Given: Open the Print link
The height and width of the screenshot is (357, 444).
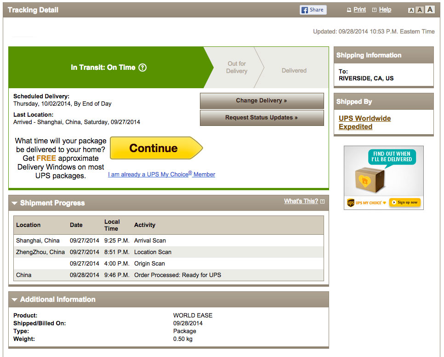Looking at the screenshot, I should (359, 10).
